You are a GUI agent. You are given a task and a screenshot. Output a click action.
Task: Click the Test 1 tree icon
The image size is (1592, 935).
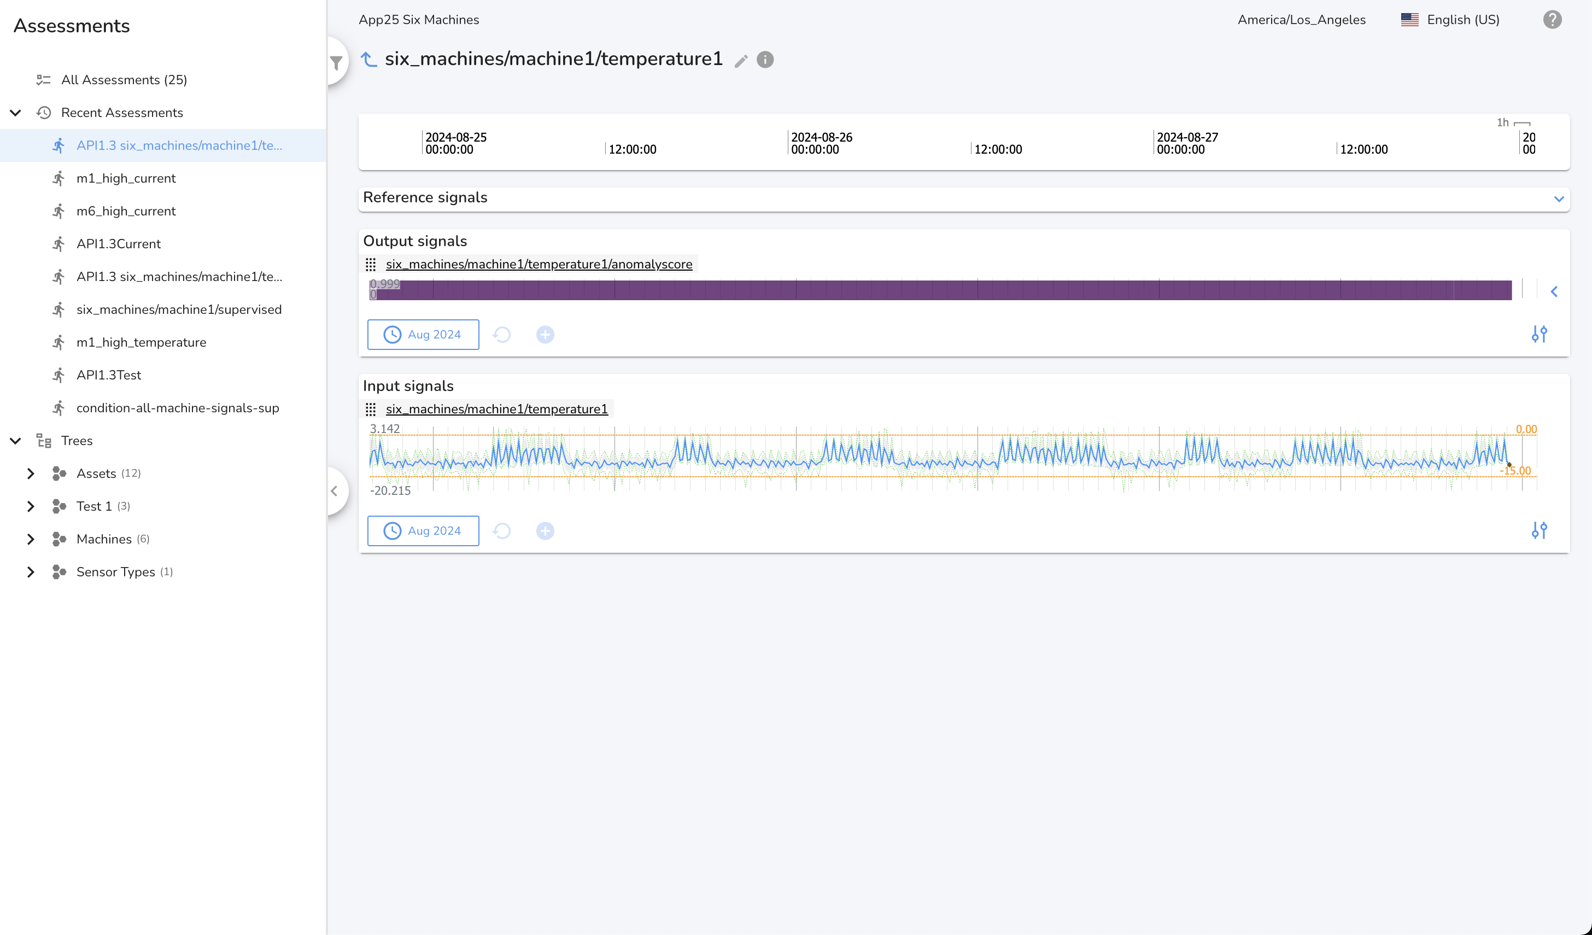[x=60, y=507]
